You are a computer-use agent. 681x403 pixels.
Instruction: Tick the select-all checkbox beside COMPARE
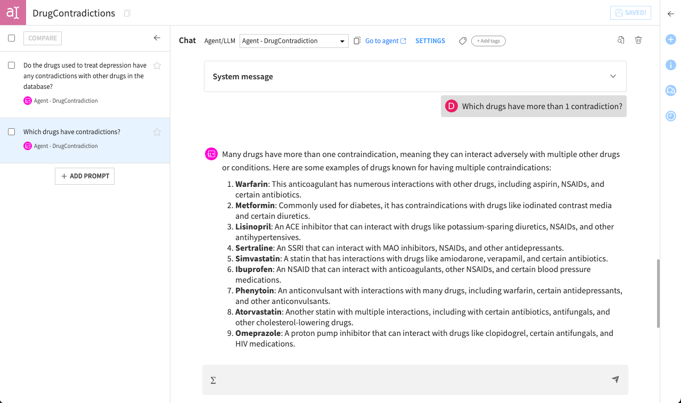(x=12, y=38)
